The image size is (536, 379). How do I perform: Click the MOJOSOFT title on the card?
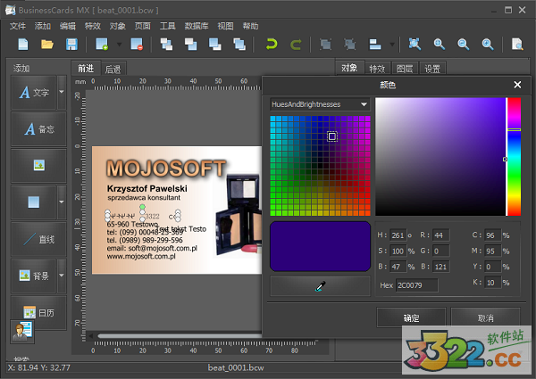(166, 169)
